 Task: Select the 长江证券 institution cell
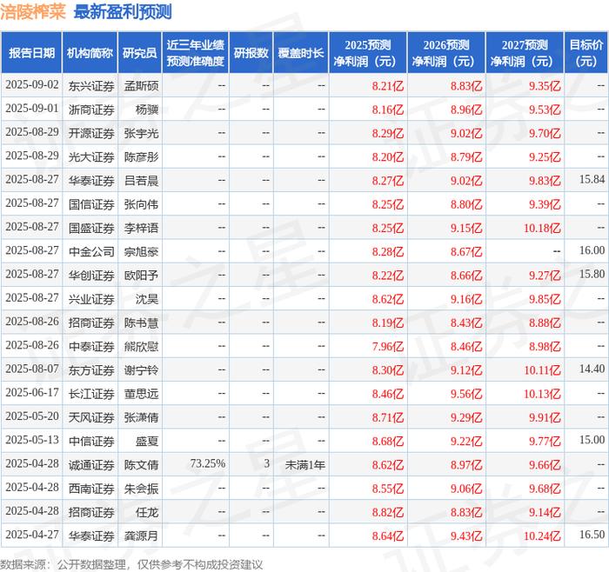pos(91,394)
